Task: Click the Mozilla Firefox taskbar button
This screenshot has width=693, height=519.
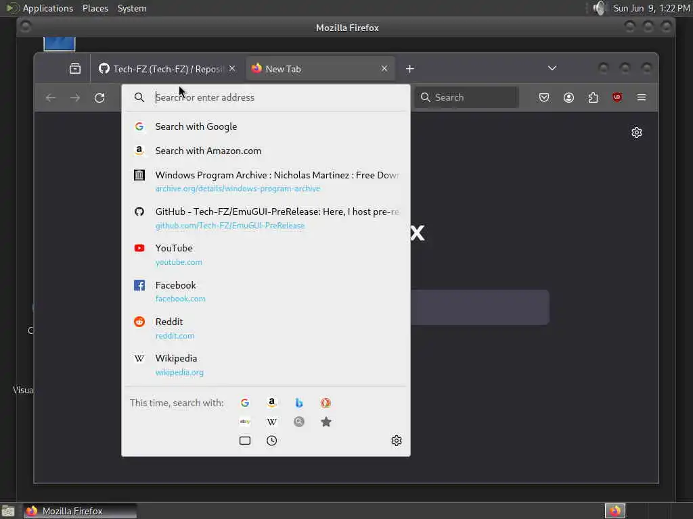Action: pyautogui.click(x=80, y=511)
